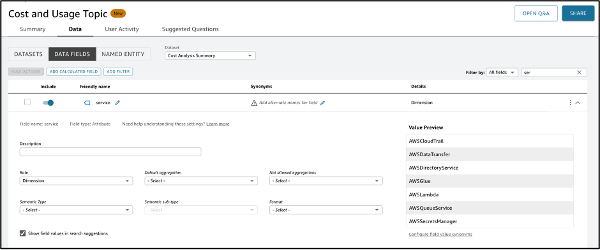
Task: Select AWSDirectoryService in Value Preview
Action: coord(490,168)
